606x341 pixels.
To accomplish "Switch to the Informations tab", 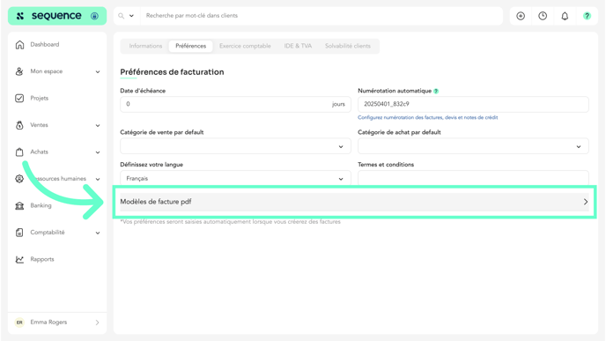I will tap(145, 46).
